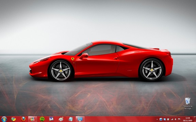Click the white tray icon beside Dropbox
This screenshot has width=196, height=122.
(x=168, y=119)
